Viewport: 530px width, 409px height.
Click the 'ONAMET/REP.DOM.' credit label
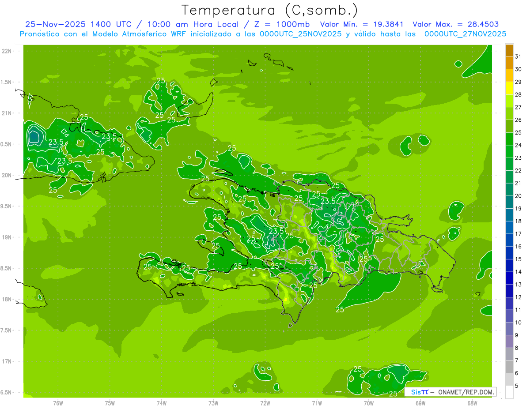tap(465, 392)
